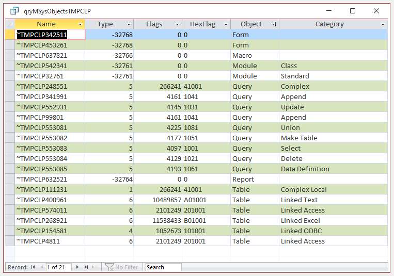
Task: Click the Category cell 'Linked ODBC'
Action: (x=333, y=231)
